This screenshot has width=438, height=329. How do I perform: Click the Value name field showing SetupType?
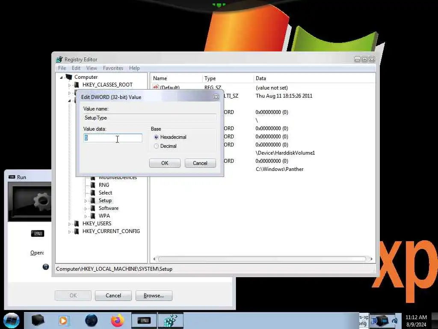tap(150, 118)
